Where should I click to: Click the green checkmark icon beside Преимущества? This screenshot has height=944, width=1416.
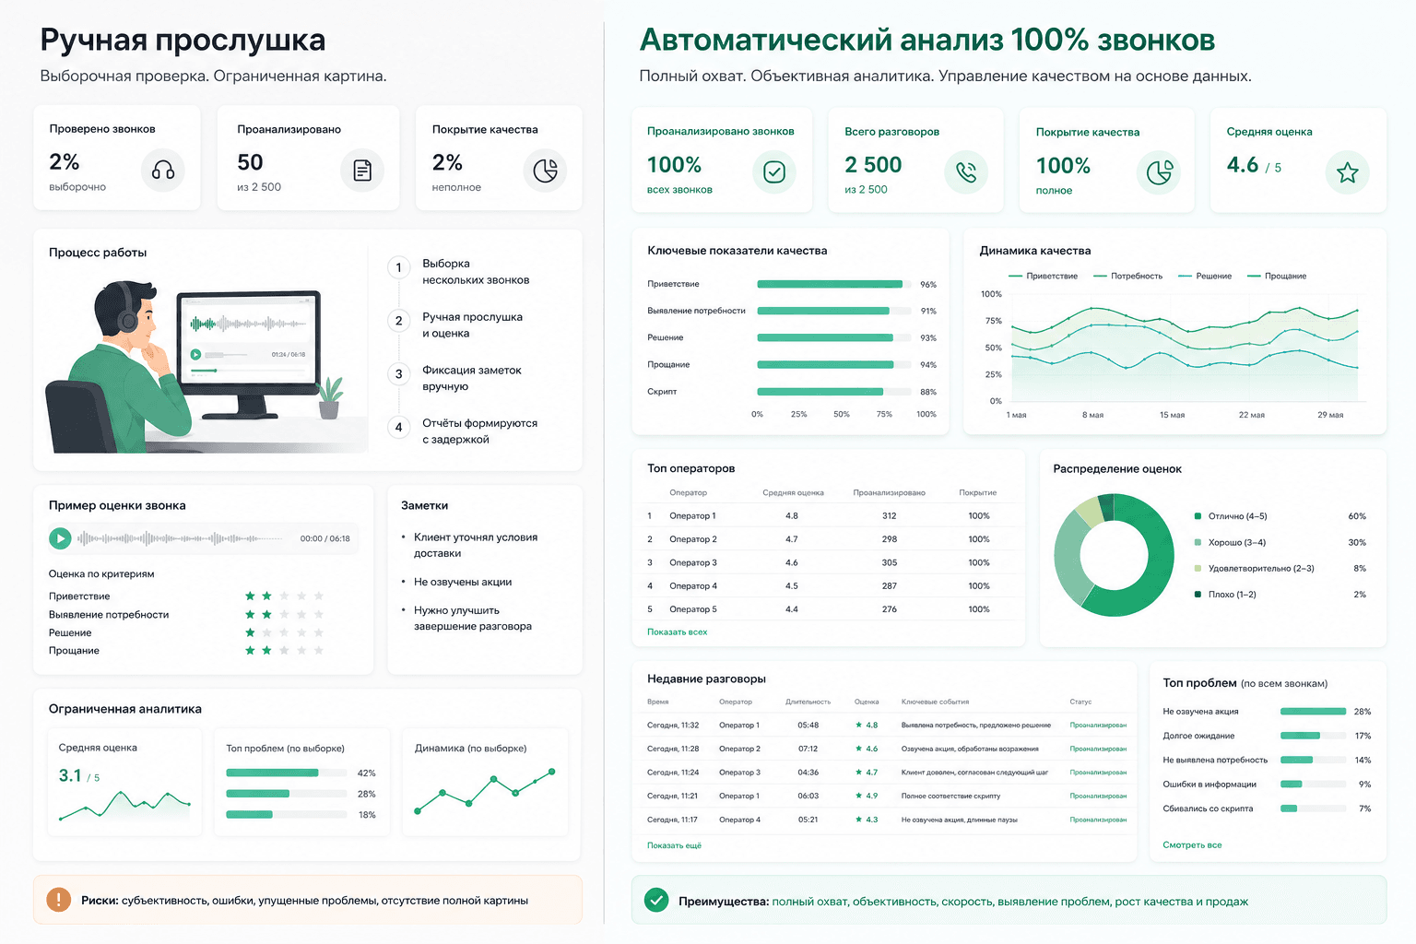[656, 900]
